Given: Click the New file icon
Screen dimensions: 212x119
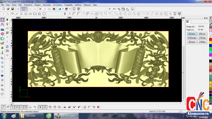Looking at the screenshot, I should click(3, 9).
